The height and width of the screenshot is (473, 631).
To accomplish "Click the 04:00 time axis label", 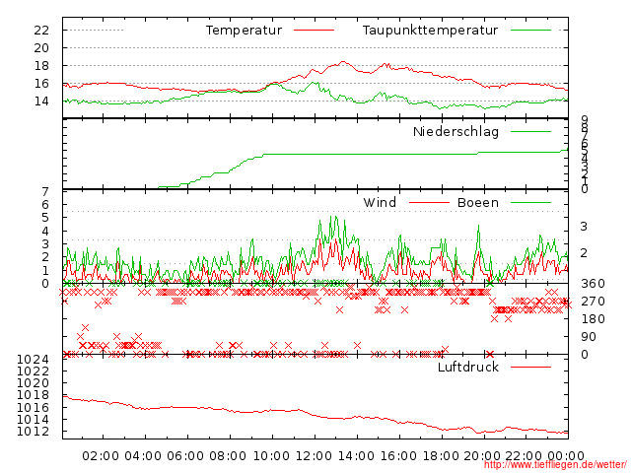I will [x=143, y=455].
